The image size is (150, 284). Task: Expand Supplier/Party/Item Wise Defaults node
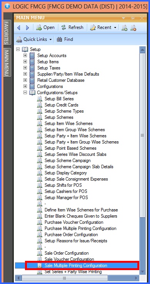25,74
